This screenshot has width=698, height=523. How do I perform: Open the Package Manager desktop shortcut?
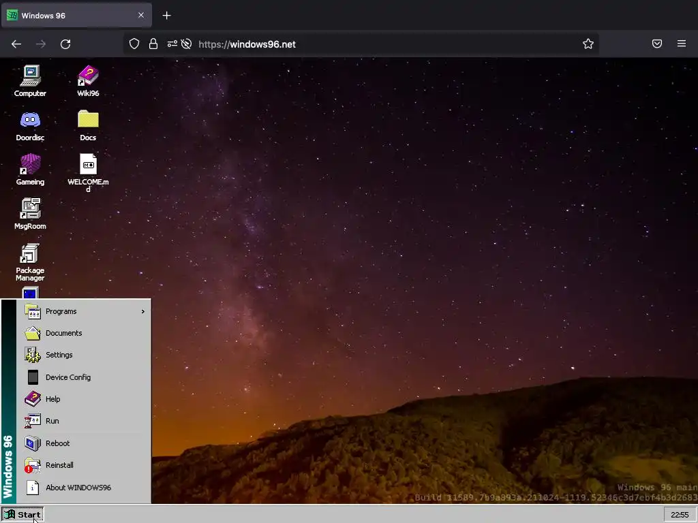coord(30,262)
